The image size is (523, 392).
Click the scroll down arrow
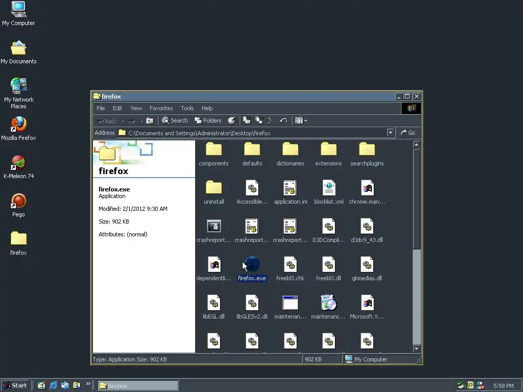point(416,349)
